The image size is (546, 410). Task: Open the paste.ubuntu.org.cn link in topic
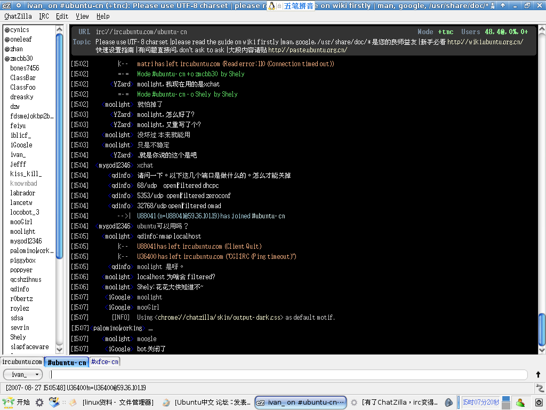(x=308, y=50)
